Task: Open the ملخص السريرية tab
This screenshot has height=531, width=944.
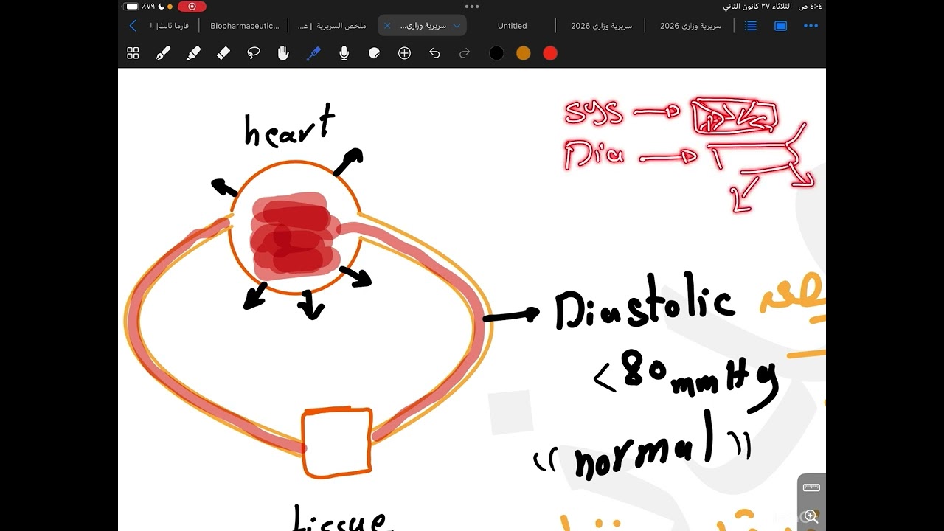Action: pos(332,26)
